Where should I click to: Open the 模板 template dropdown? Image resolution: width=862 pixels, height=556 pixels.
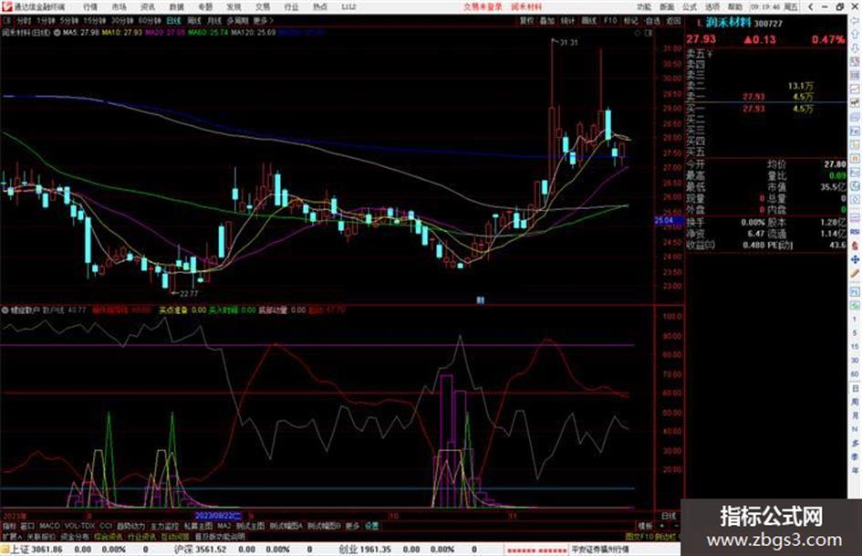coord(644,526)
